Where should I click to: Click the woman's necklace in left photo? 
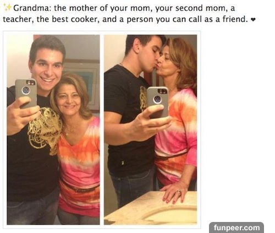[x=70, y=130]
